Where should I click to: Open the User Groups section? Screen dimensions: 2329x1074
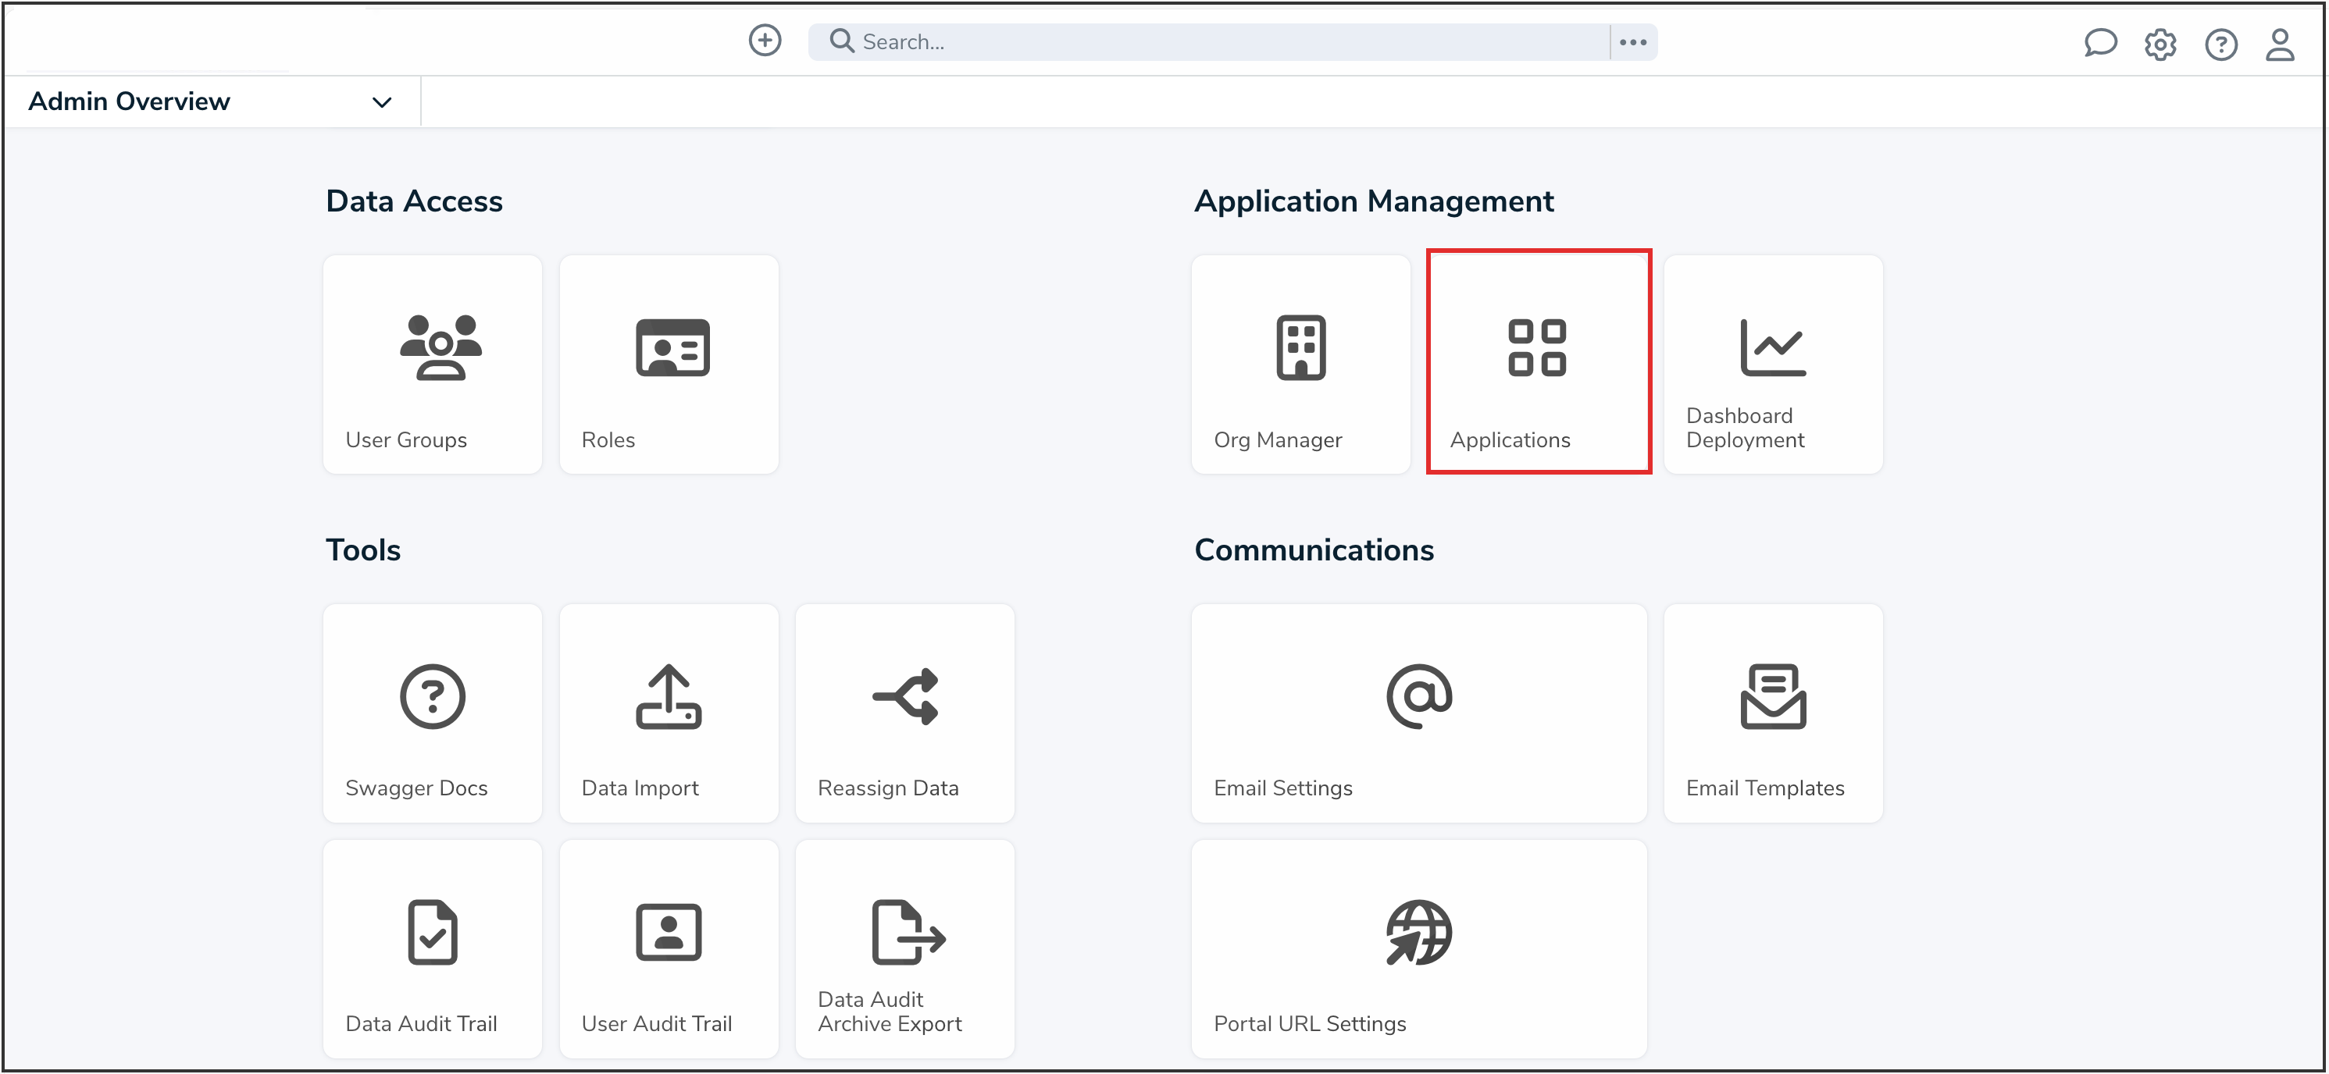coord(432,364)
